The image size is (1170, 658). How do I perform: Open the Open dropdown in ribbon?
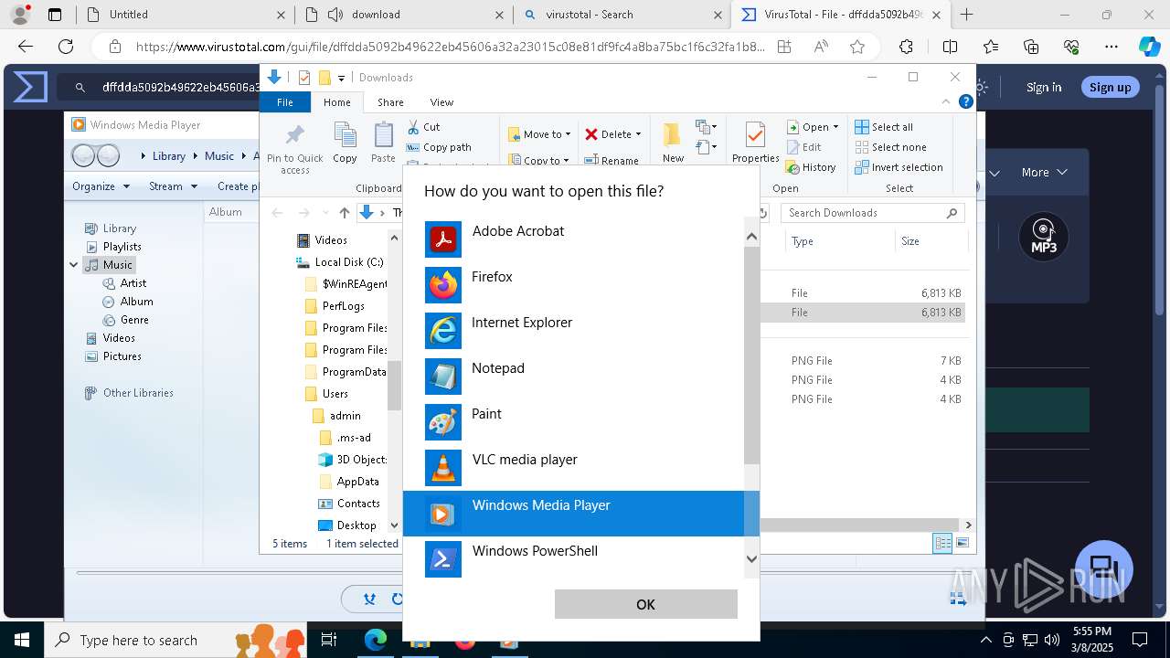pos(812,127)
